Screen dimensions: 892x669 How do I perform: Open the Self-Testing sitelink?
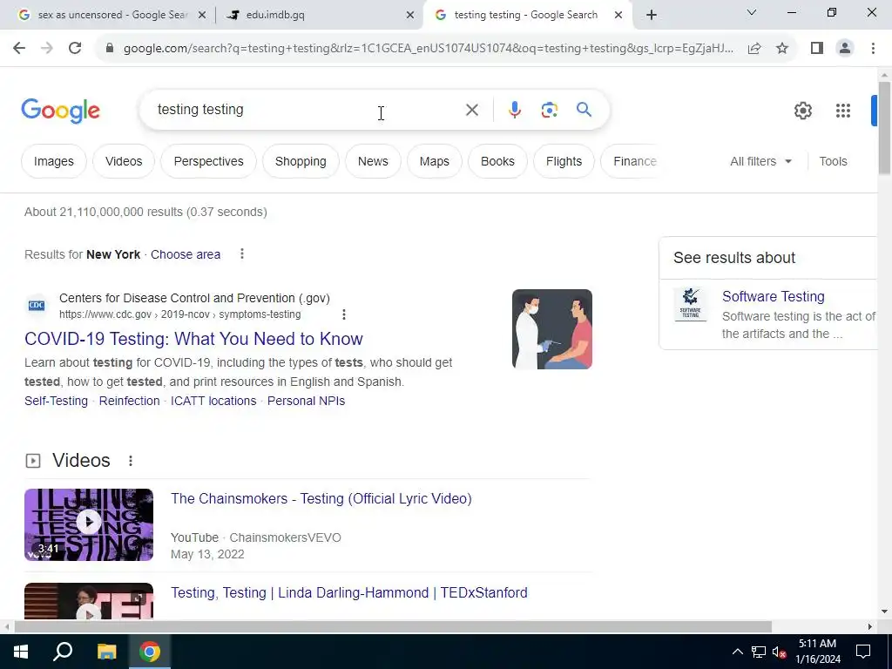(x=56, y=401)
